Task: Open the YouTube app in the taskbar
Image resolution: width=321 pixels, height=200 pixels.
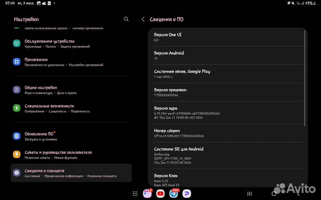Action: pyautogui.click(x=160, y=194)
